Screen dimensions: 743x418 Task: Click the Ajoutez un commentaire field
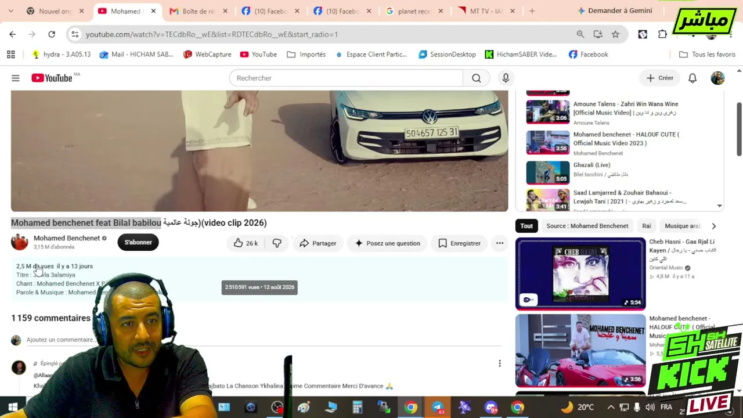tap(264, 340)
